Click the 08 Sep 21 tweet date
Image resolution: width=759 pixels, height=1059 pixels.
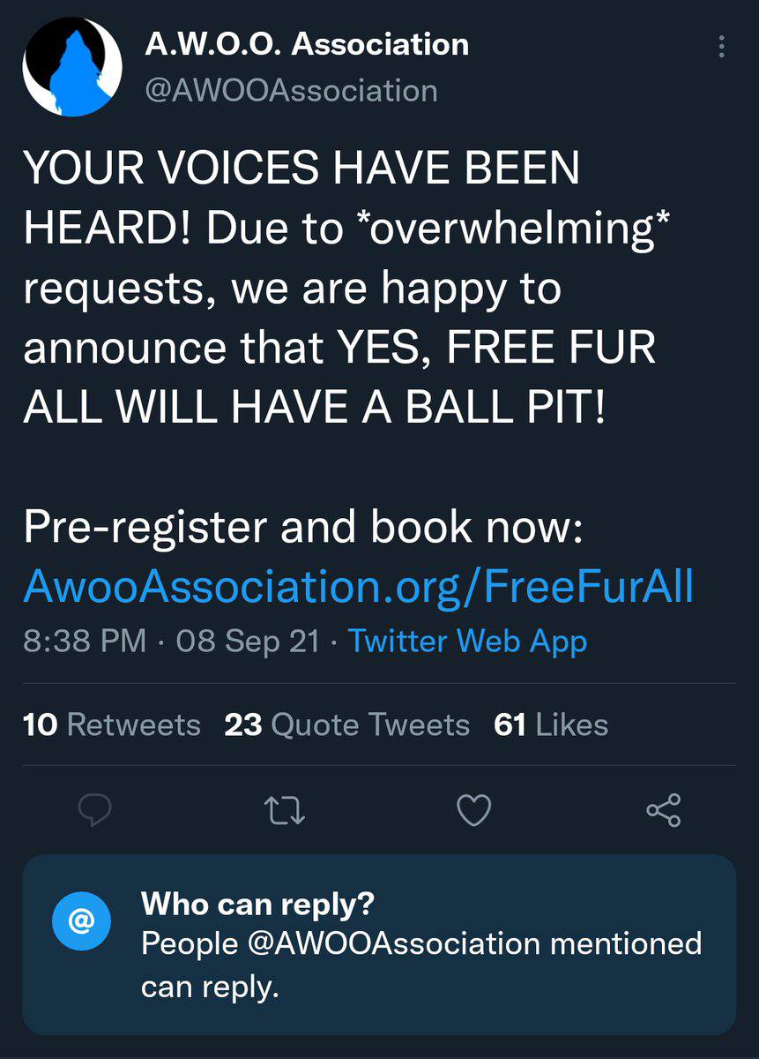coord(248,641)
